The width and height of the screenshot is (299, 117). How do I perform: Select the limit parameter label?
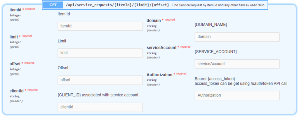tap(14, 37)
